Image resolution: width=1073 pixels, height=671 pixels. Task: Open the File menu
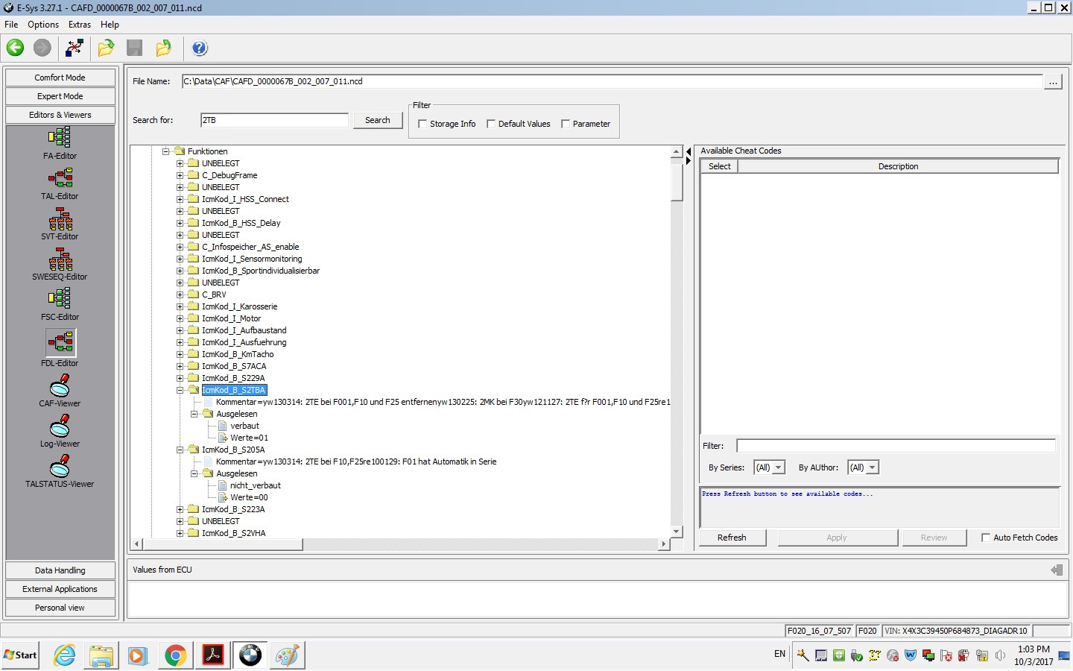point(11,25)
